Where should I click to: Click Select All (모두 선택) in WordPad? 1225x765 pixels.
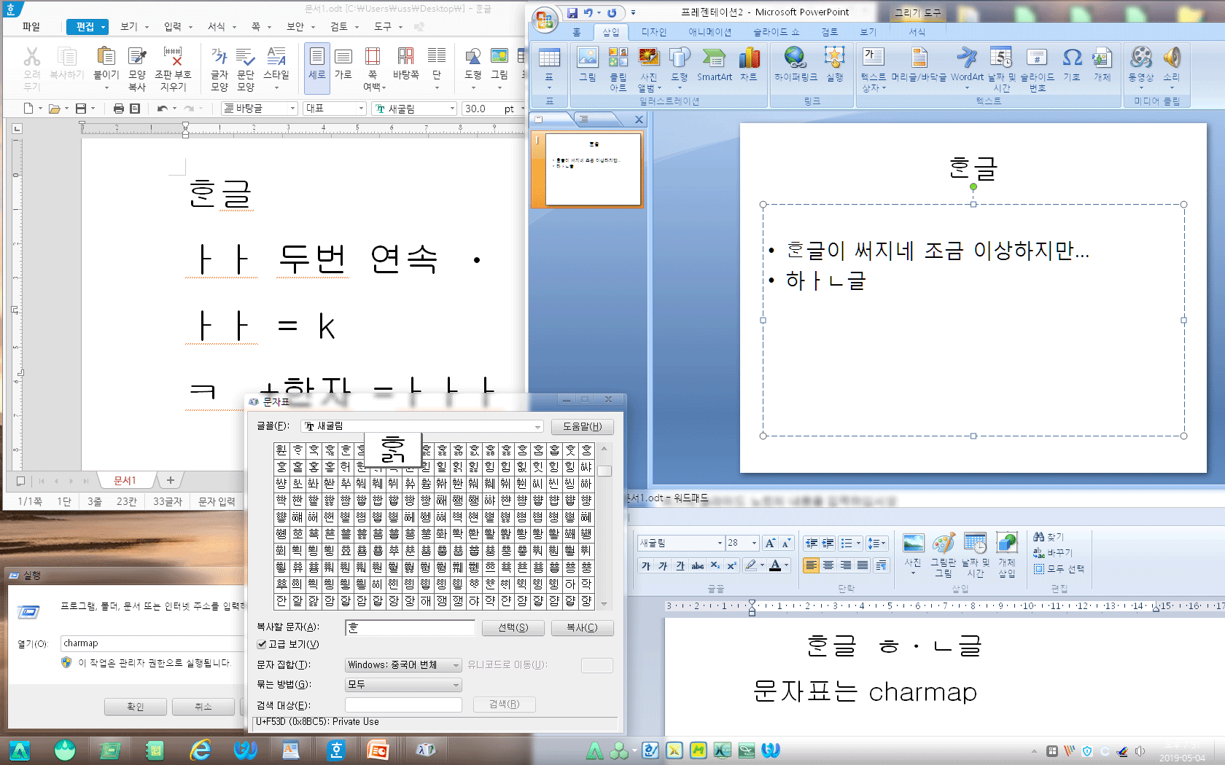(x=1059, y=569)
